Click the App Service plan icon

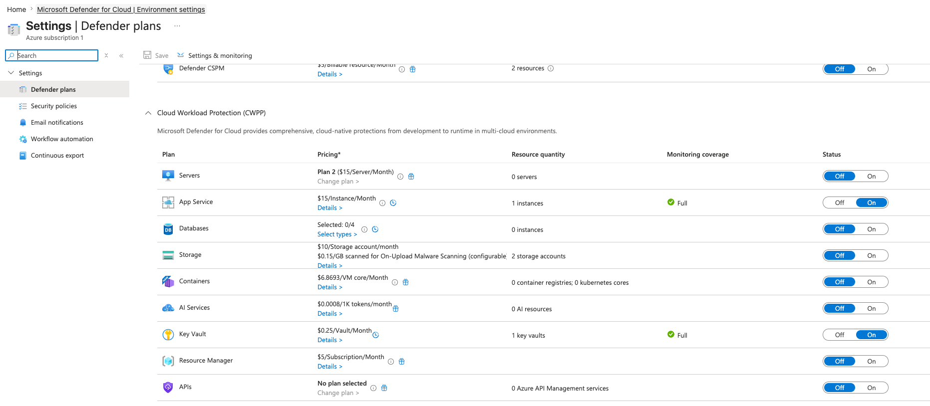click(x=168, y=202)
